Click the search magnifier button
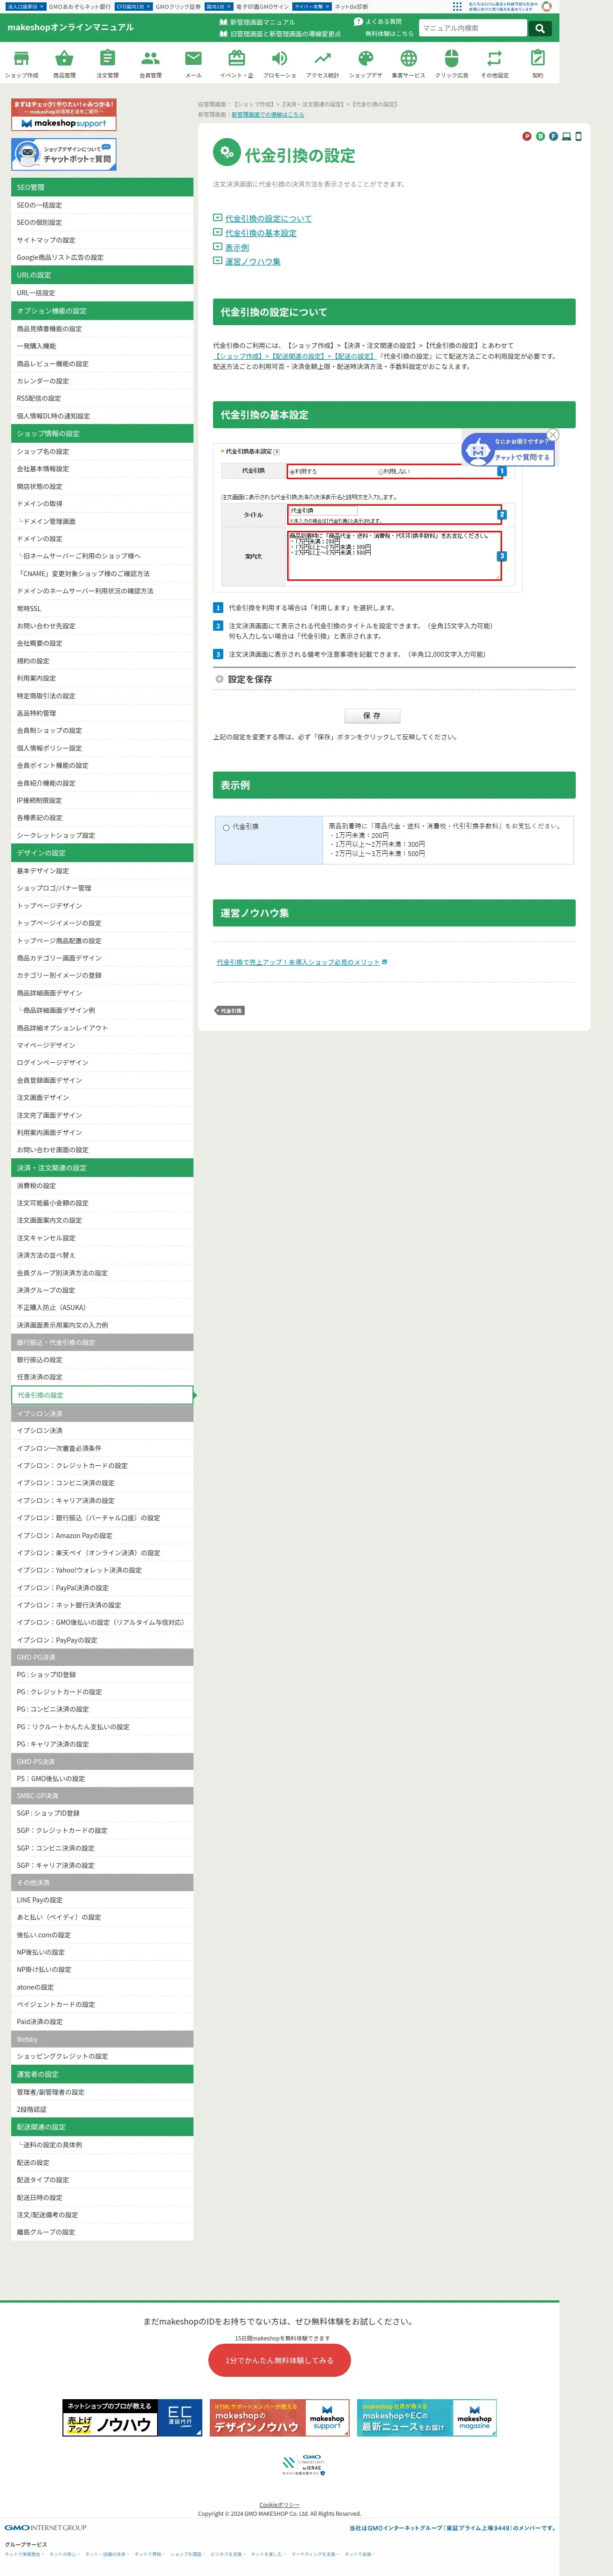Screen dimensions: 613x2576 pyautogui.click(x=540, y=28)
